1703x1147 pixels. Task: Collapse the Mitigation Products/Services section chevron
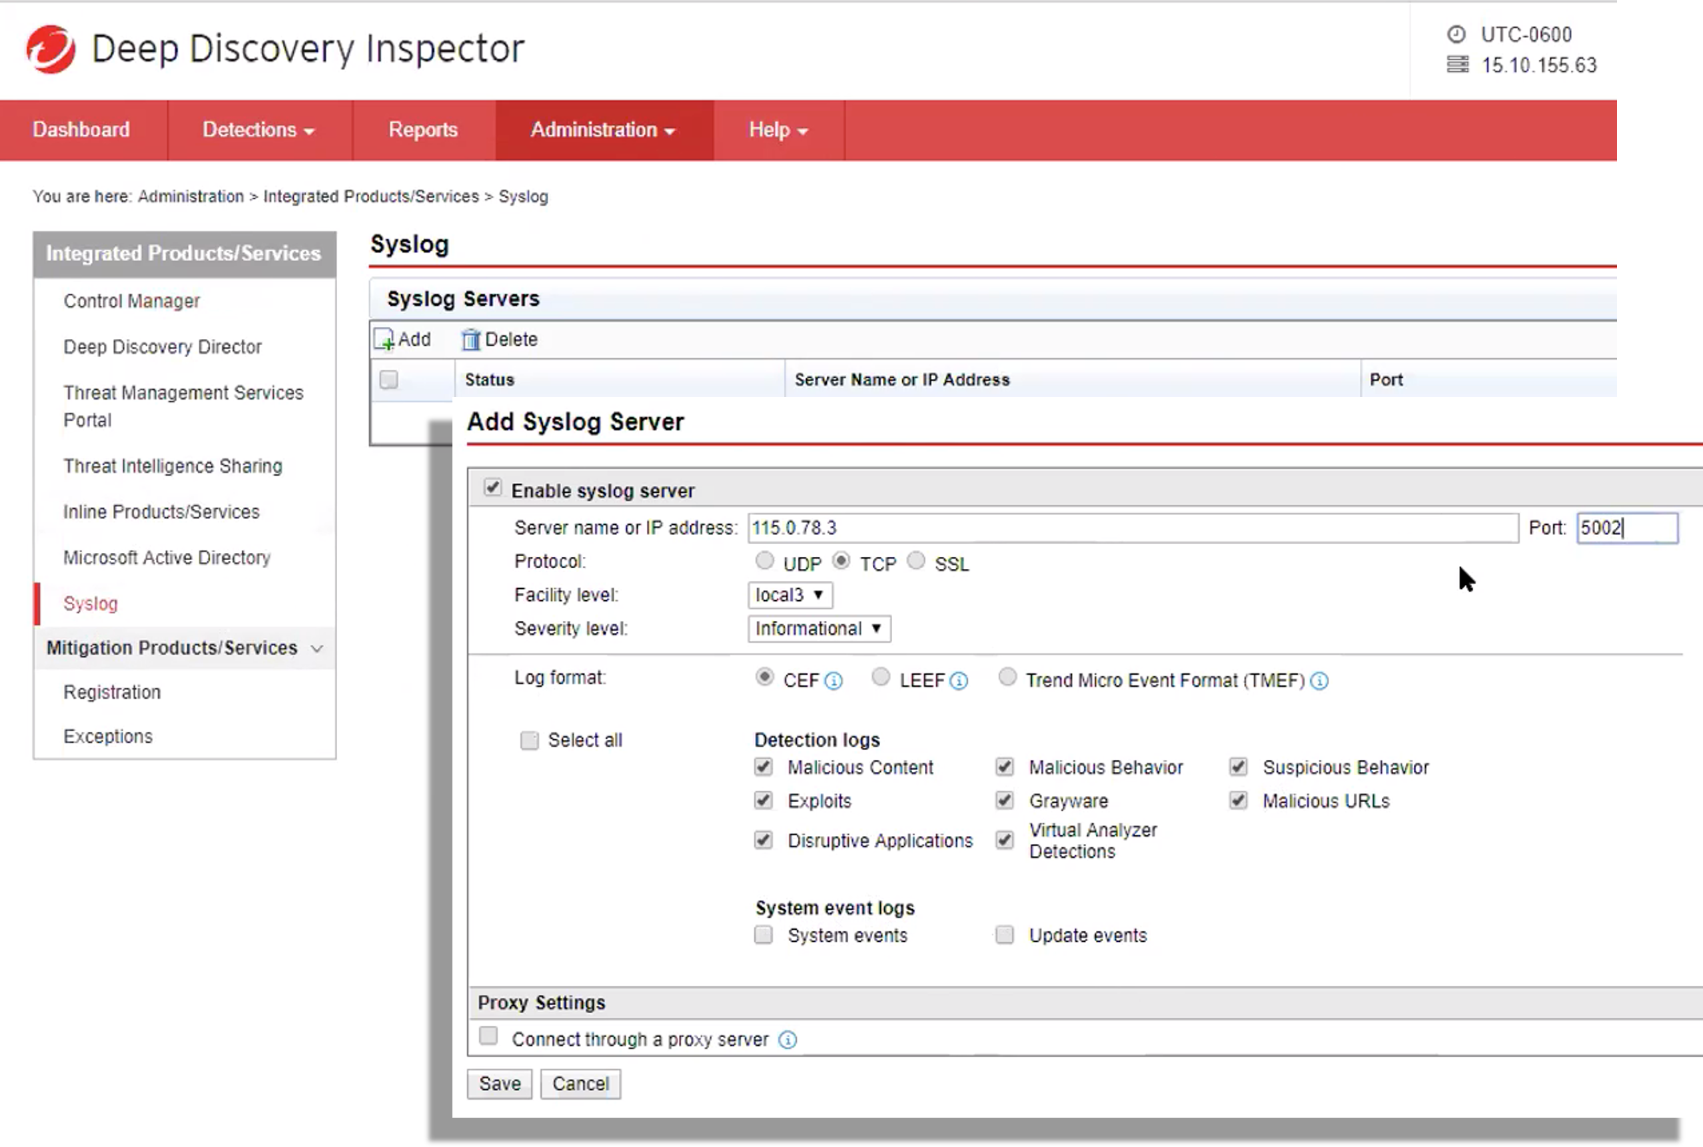[x=316, y=649]
